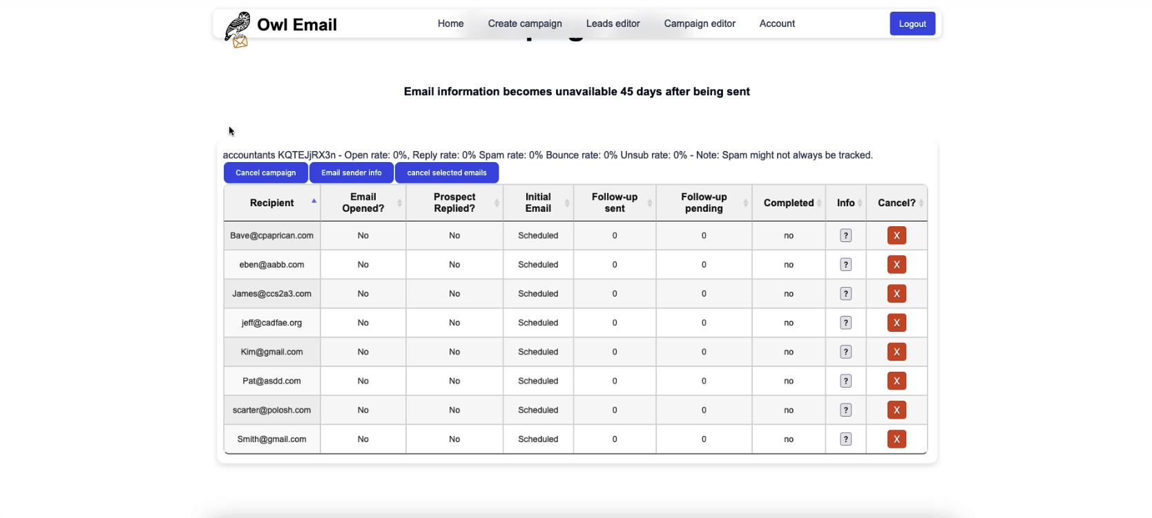Select the eben@aabb.com recipient cell
This screenshot has width=1152, height=518.
(x=272, y=265)
